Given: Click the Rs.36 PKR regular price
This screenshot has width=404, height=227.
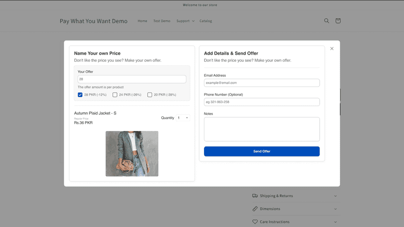Looking at the screenshot, I should click(x=83, y=123).
